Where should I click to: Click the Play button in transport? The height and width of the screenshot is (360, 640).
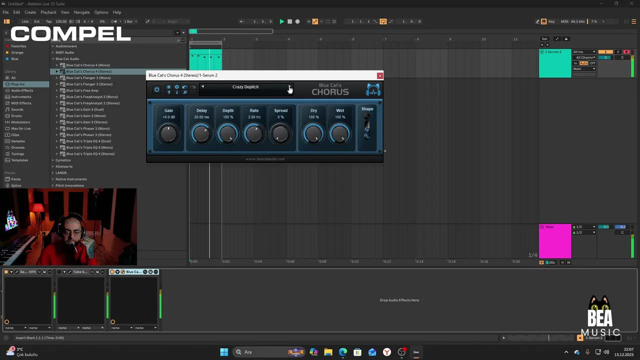point(281,21)
